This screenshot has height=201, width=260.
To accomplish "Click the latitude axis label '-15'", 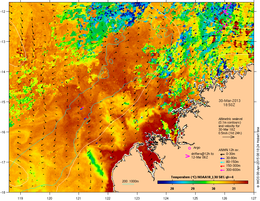I will point(3,102).
